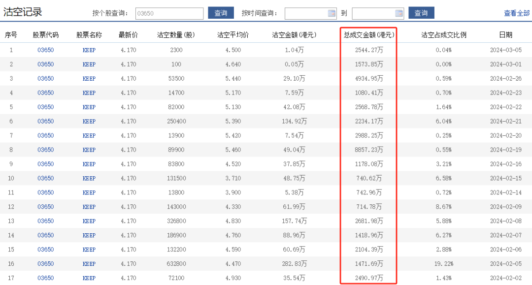Open calendar icon in end date field

(x=399, y=13)
